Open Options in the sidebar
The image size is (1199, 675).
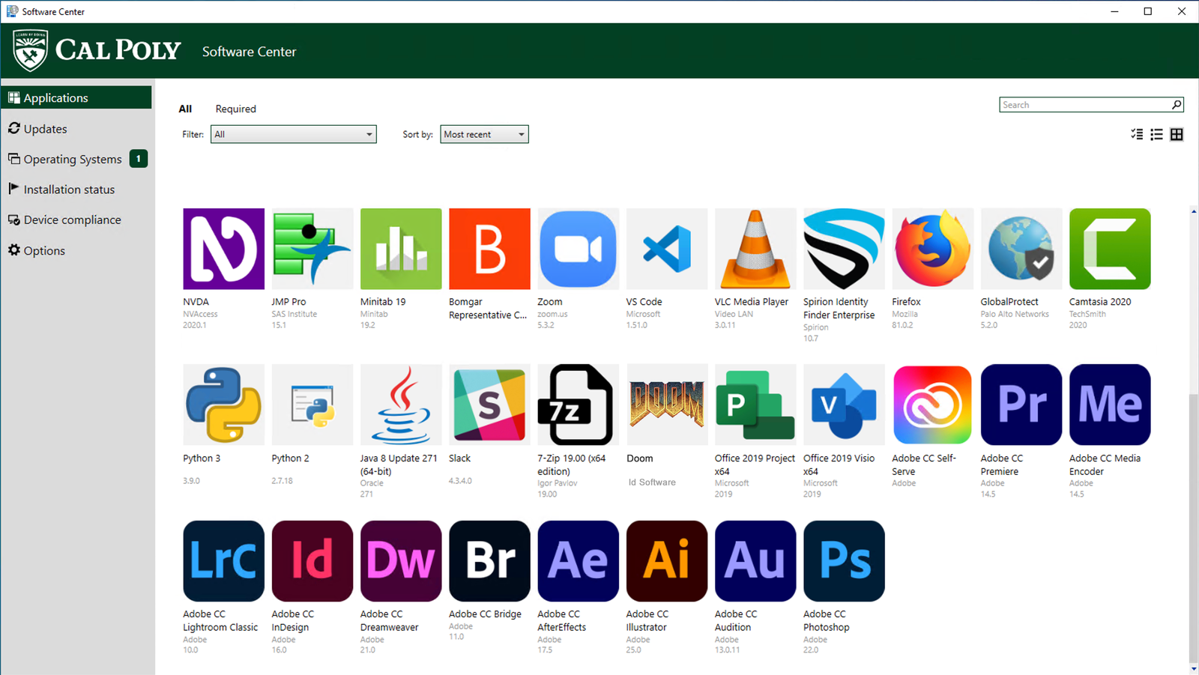click(77, 250)
